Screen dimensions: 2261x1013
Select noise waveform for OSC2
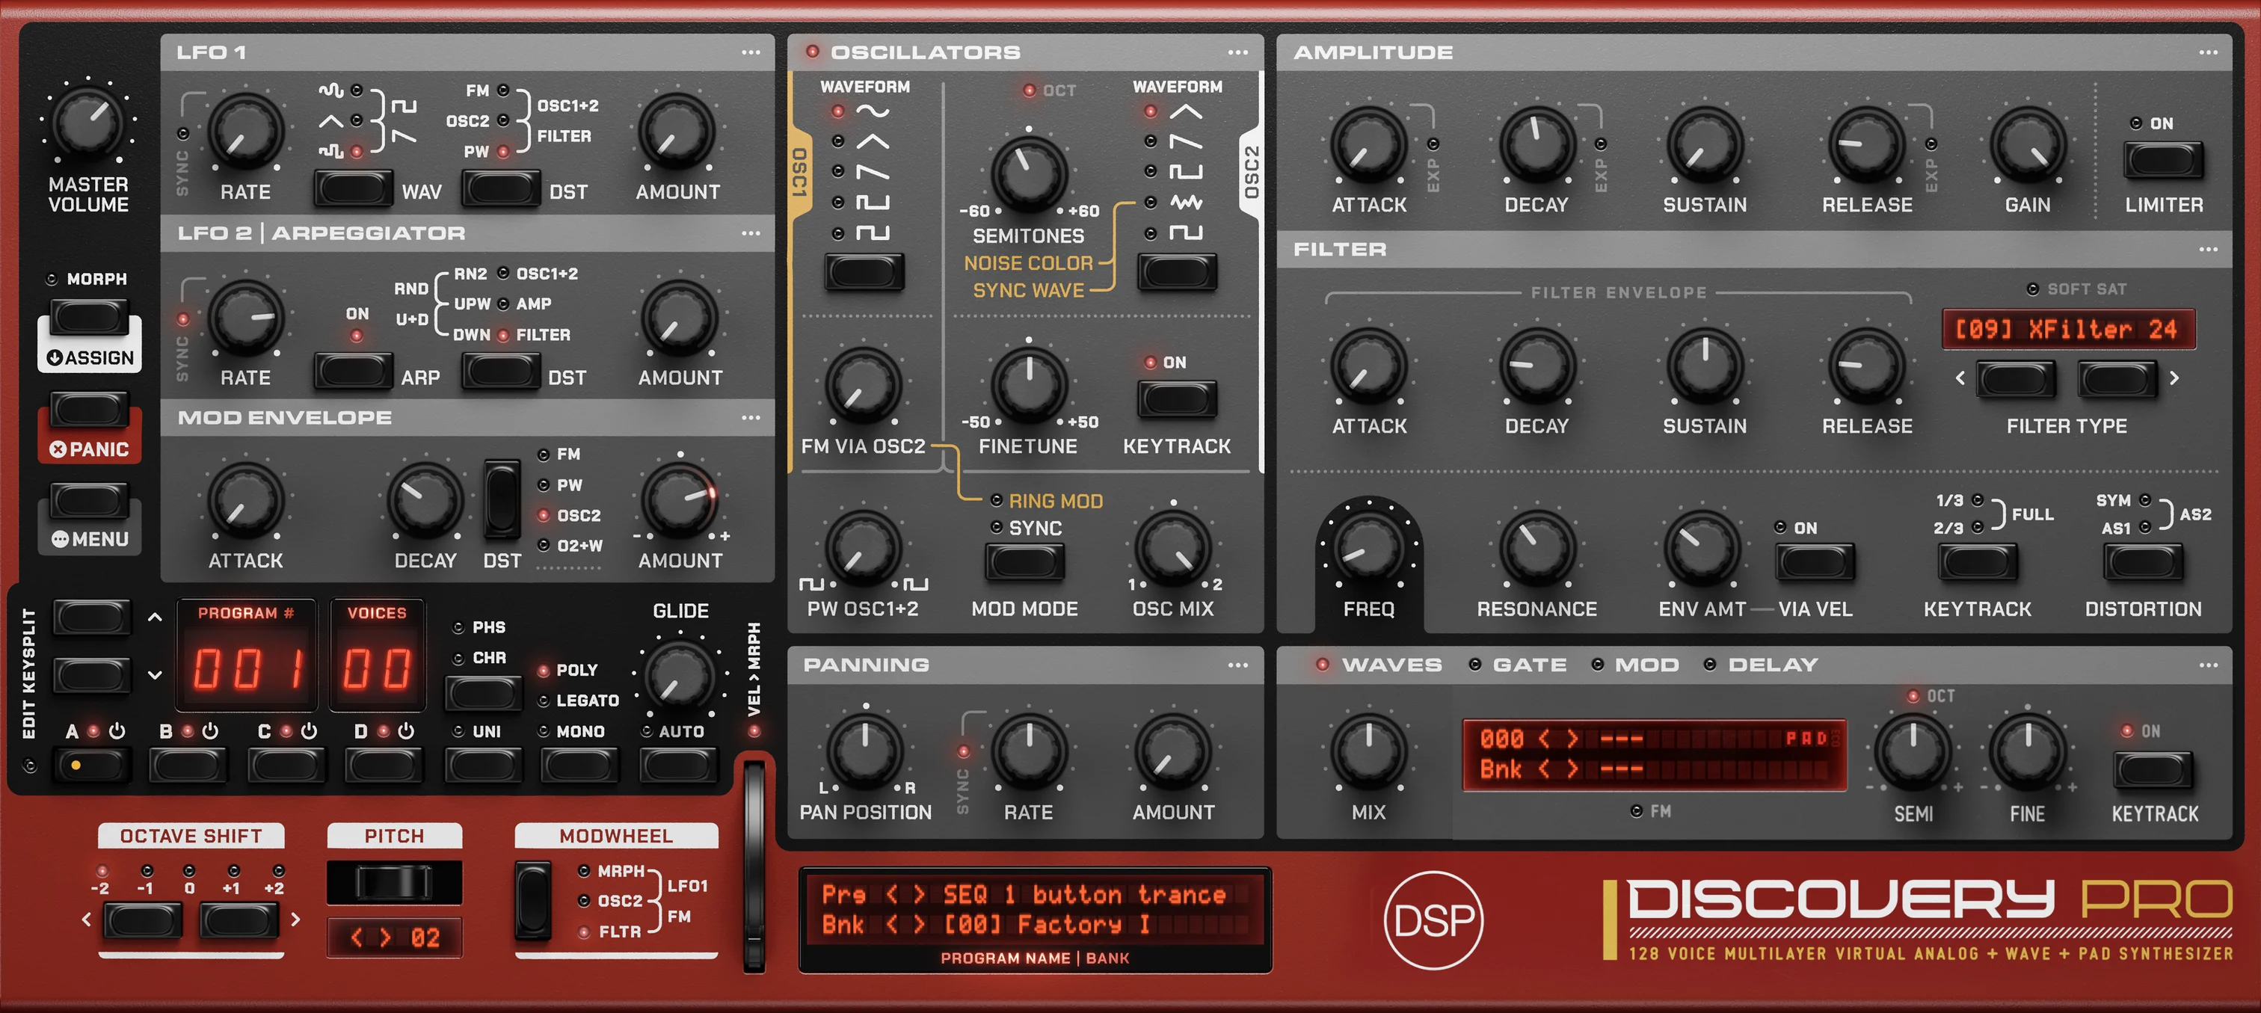pos(1151,203)
